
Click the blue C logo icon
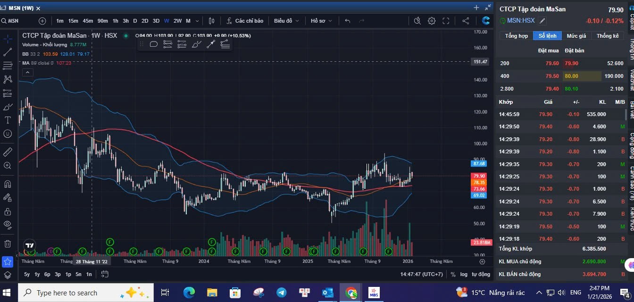(486, 21)
